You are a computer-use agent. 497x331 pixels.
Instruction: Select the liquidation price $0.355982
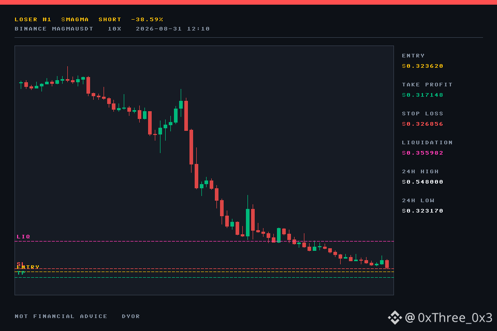[x=422, y=153]
